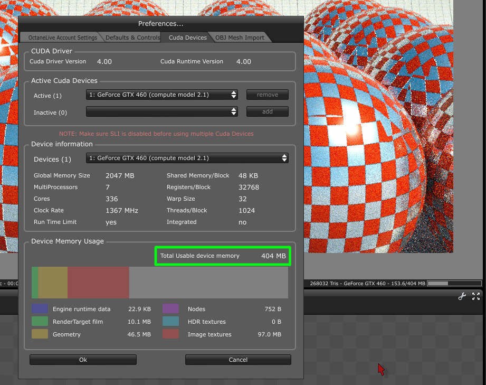This screenshot has height=385, width=486.
Task: Click the Integrated 'no' value
Action: pyautogui.click(x=242, y=222)
